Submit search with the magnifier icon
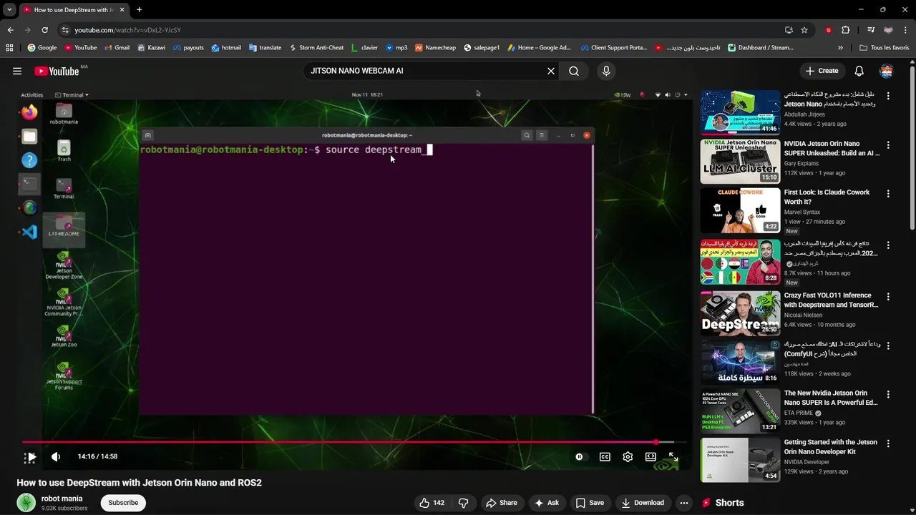This screenshot has width=916, height=515. 574,71
